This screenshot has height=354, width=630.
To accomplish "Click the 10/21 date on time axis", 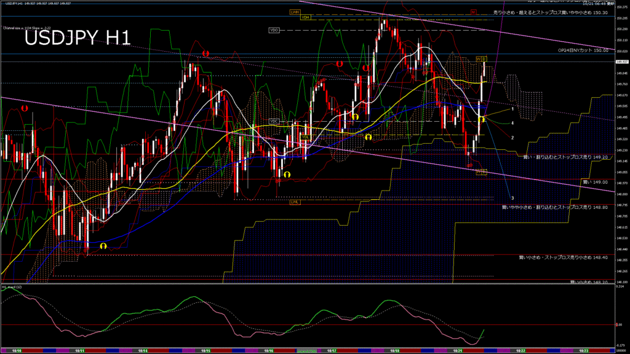I will (457, 350).
